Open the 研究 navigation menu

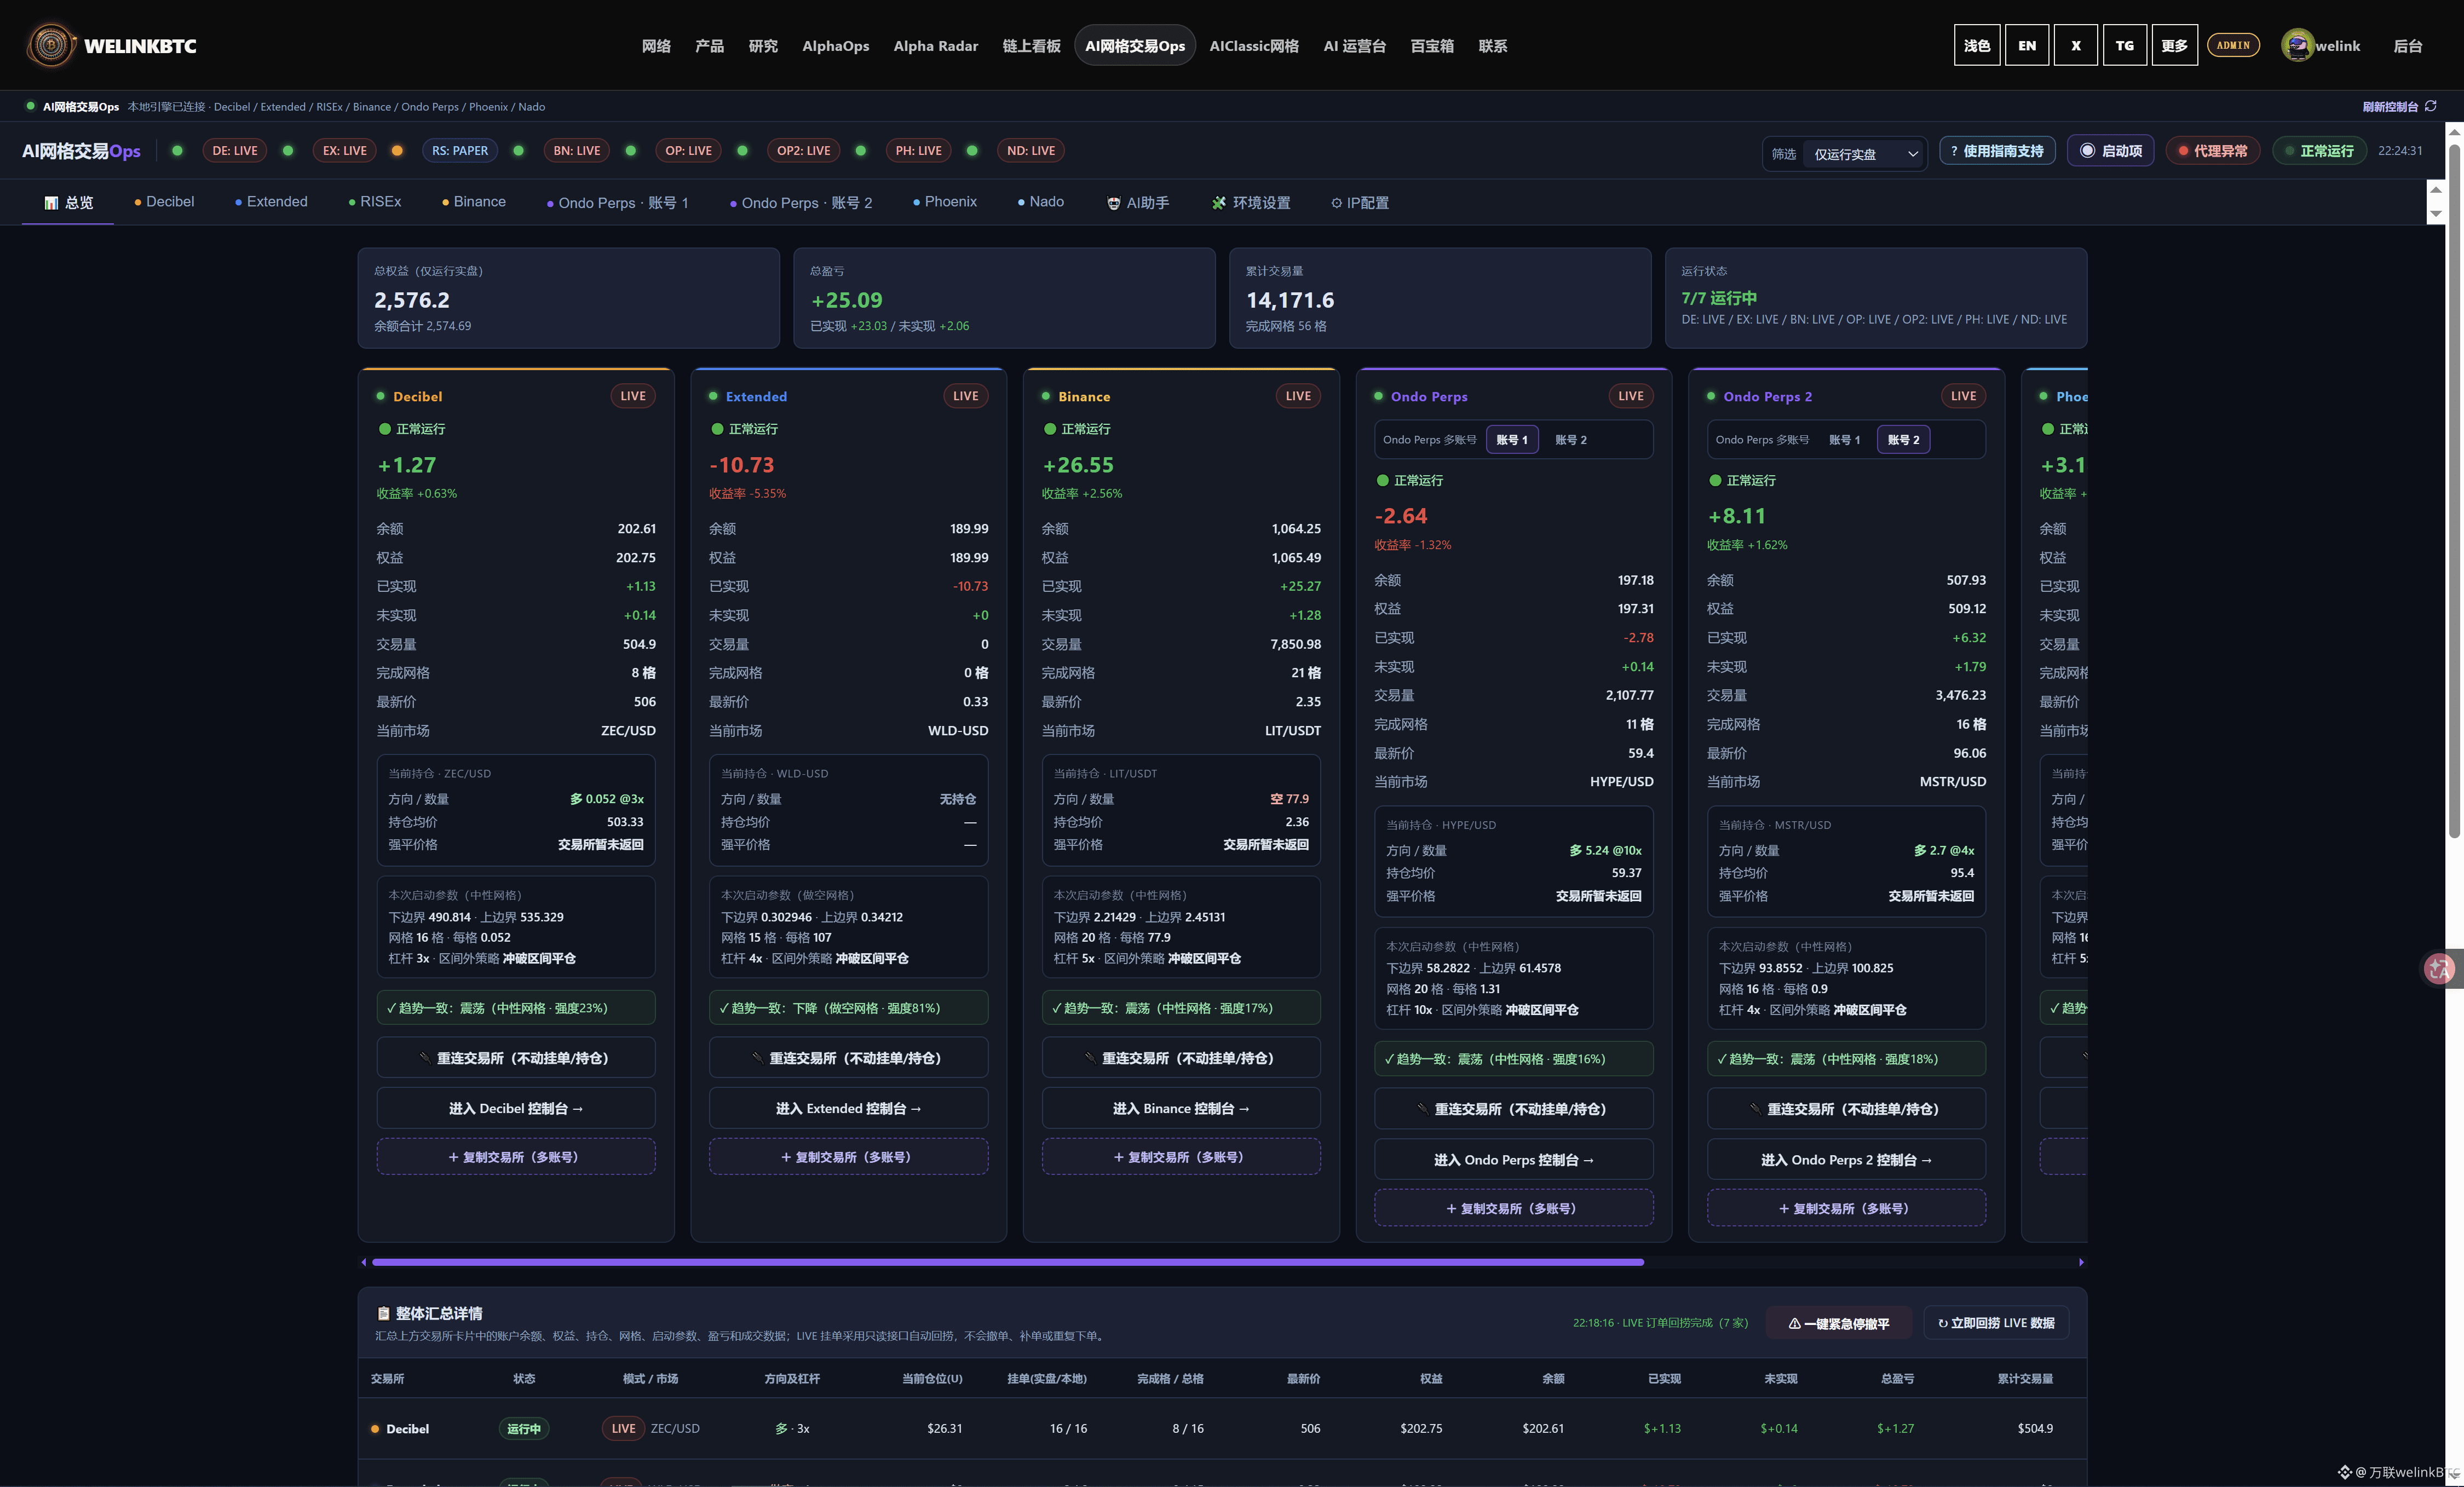pos(763,46)
